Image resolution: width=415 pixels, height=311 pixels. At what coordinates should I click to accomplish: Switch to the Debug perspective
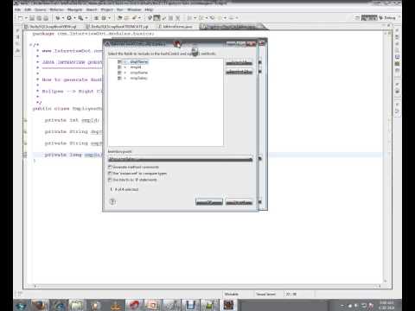point(387,18)
